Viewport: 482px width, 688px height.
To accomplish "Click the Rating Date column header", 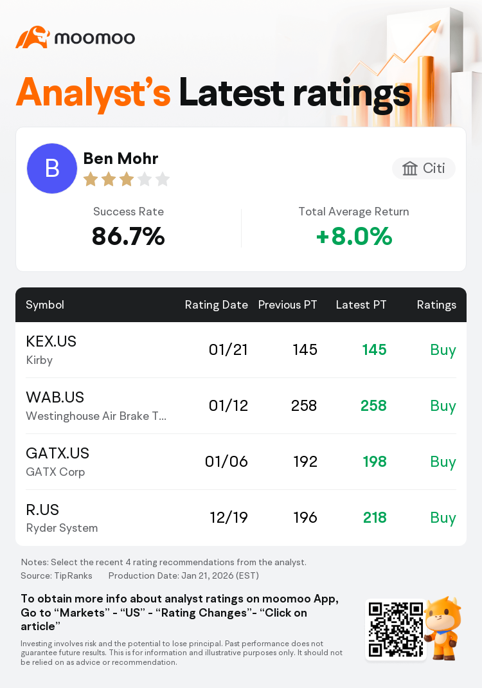I will click(216, 305).
